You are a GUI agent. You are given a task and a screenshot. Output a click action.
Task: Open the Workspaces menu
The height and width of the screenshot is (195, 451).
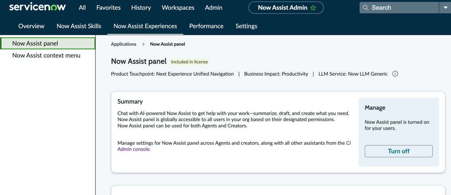178,8
